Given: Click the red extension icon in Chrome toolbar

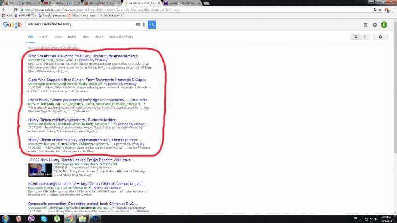Looking at the screenshot, I should (x=387, y=10).
